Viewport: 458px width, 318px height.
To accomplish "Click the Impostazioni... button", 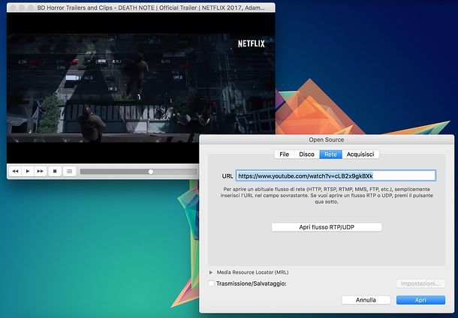I will coord(420,283).
